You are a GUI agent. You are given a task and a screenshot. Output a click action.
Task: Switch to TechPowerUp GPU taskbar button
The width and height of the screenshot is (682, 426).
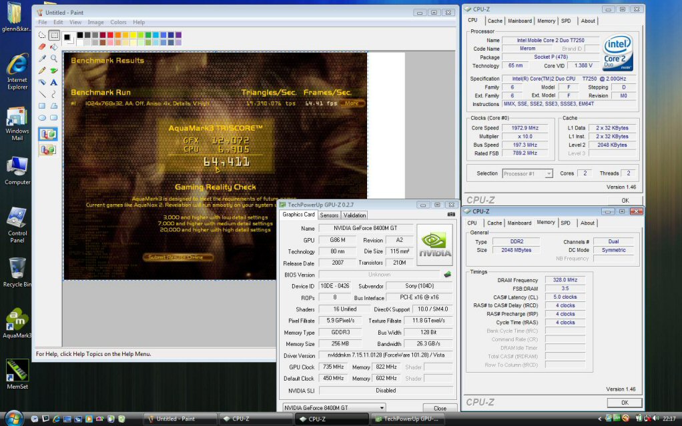(409, 419)
